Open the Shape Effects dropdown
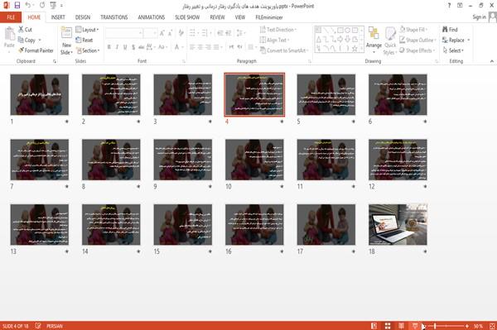This screenshot has height=330, width=497. tap(417, 50)
